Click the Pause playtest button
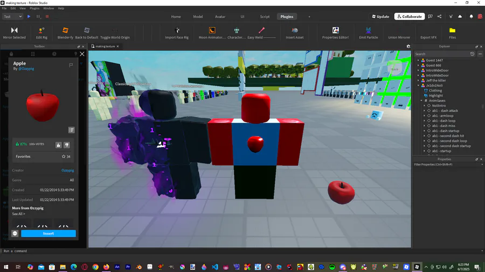 [x=38, y=17]
